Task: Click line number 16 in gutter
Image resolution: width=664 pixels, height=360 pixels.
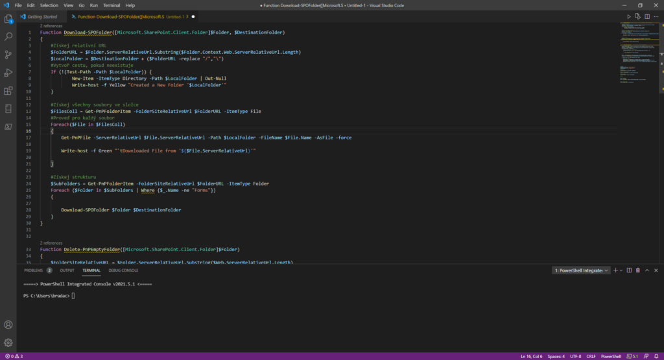Action: point(29,131)
